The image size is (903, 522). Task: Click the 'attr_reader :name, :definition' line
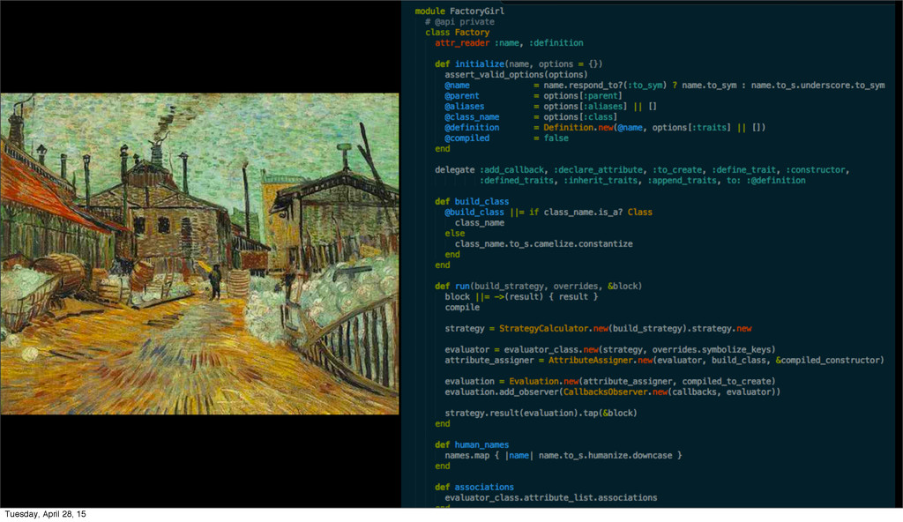pyautogui.click(x=509, y=42)
